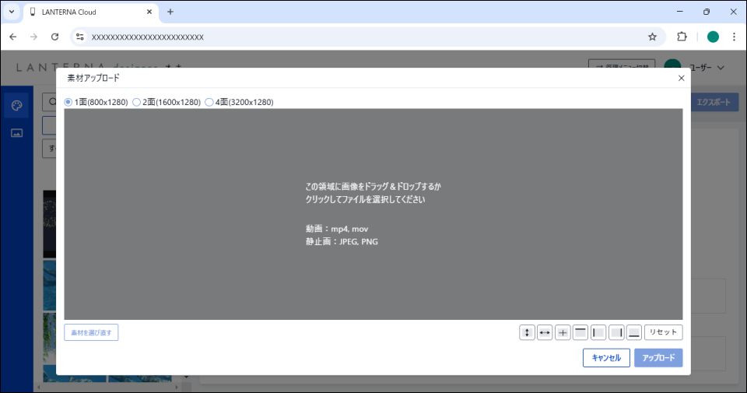Select the 1面(800x1280) radio option

click(68, 102)
